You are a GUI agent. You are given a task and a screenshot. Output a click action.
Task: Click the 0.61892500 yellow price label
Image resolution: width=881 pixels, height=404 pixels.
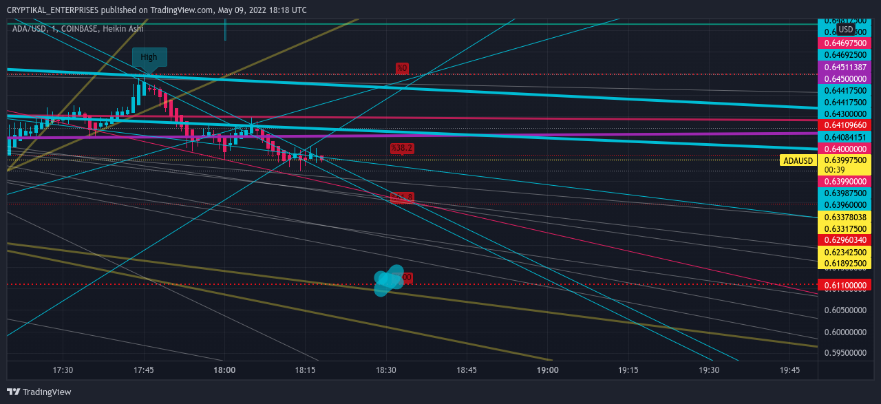tap(845, 263)
